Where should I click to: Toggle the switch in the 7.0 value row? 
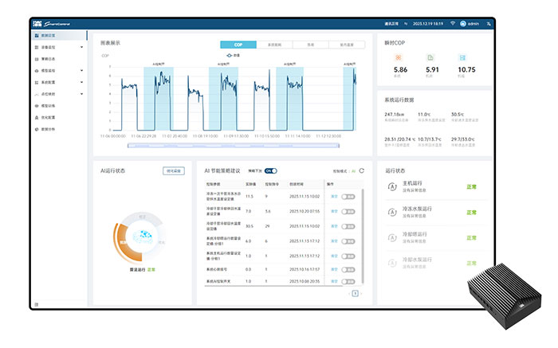point(348,212)
